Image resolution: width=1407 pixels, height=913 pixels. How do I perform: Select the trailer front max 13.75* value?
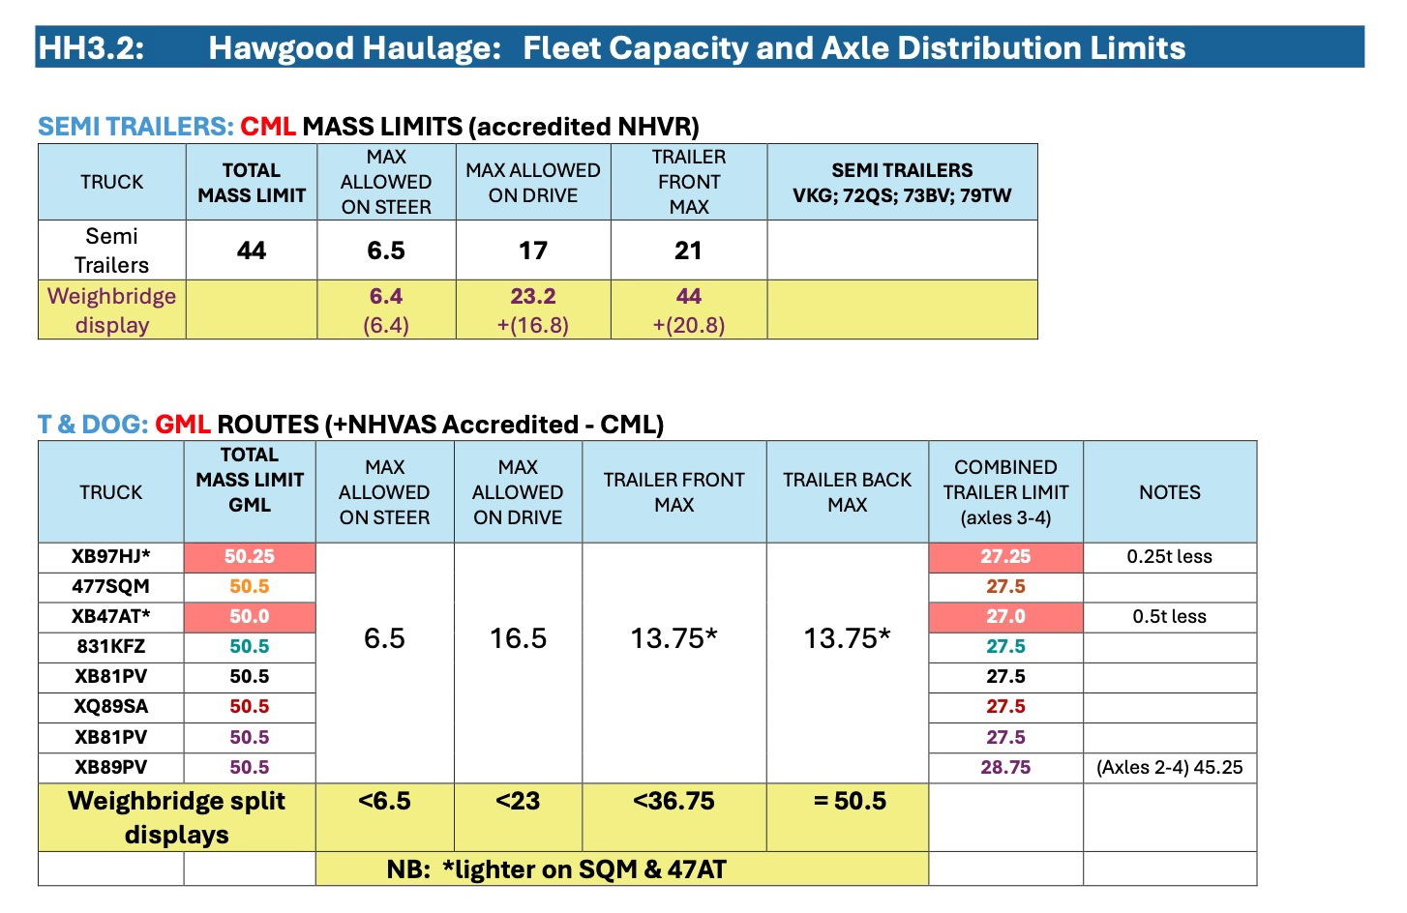click(674, 638)
